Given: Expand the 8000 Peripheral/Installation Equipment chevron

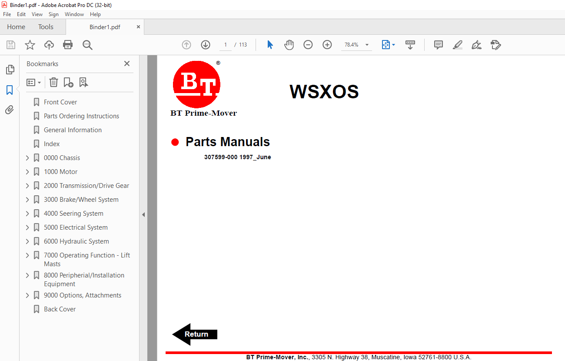Looking at the screenshot, I should tap(27, 275).
